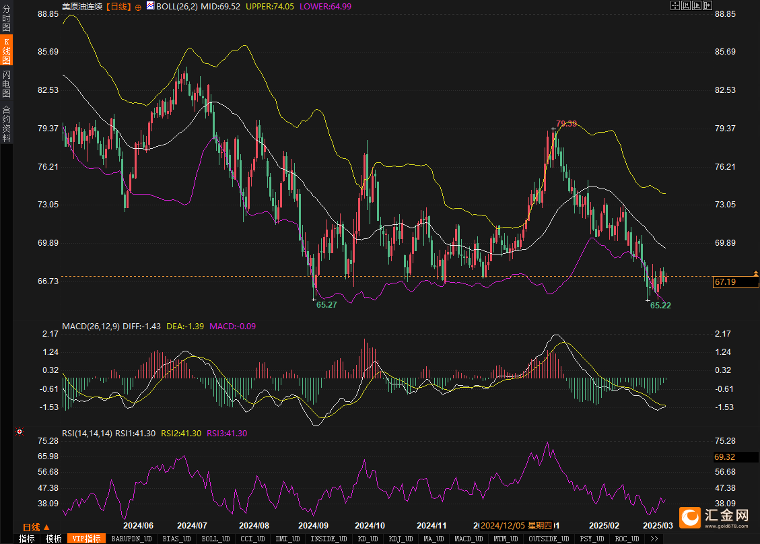Image resolution: width=760 pixels, height=544 pixels.
Task: Apply the CCI_UD indicator
Action: click(x=252, y=539)
